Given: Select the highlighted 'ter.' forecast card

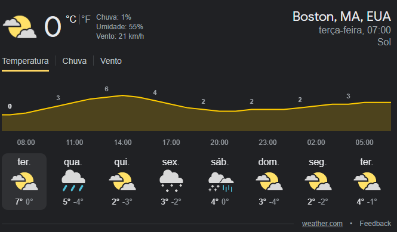Looking at the screenshot, I should [24, 181].
